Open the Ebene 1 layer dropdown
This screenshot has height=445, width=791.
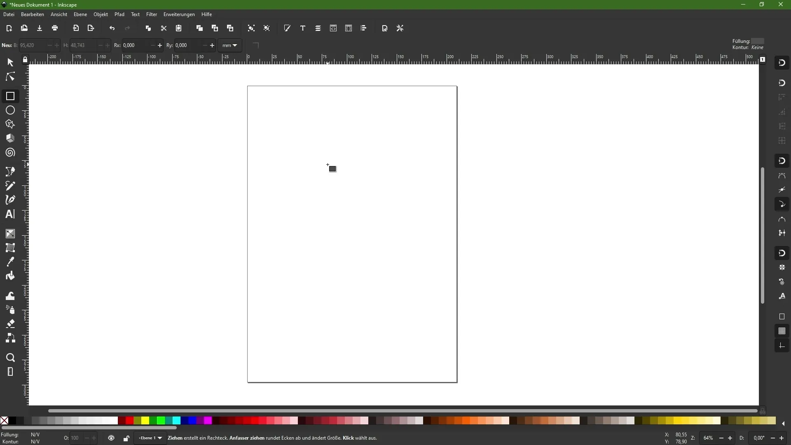150,438
